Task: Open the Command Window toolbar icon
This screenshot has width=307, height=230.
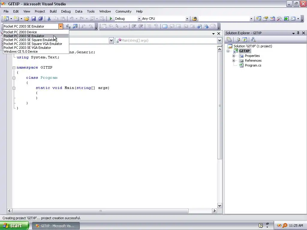Action: (x=293, y=19)
